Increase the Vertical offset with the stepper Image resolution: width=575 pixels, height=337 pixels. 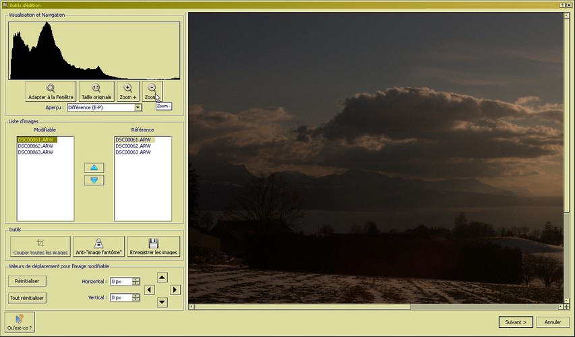click(x=135, y=295)
